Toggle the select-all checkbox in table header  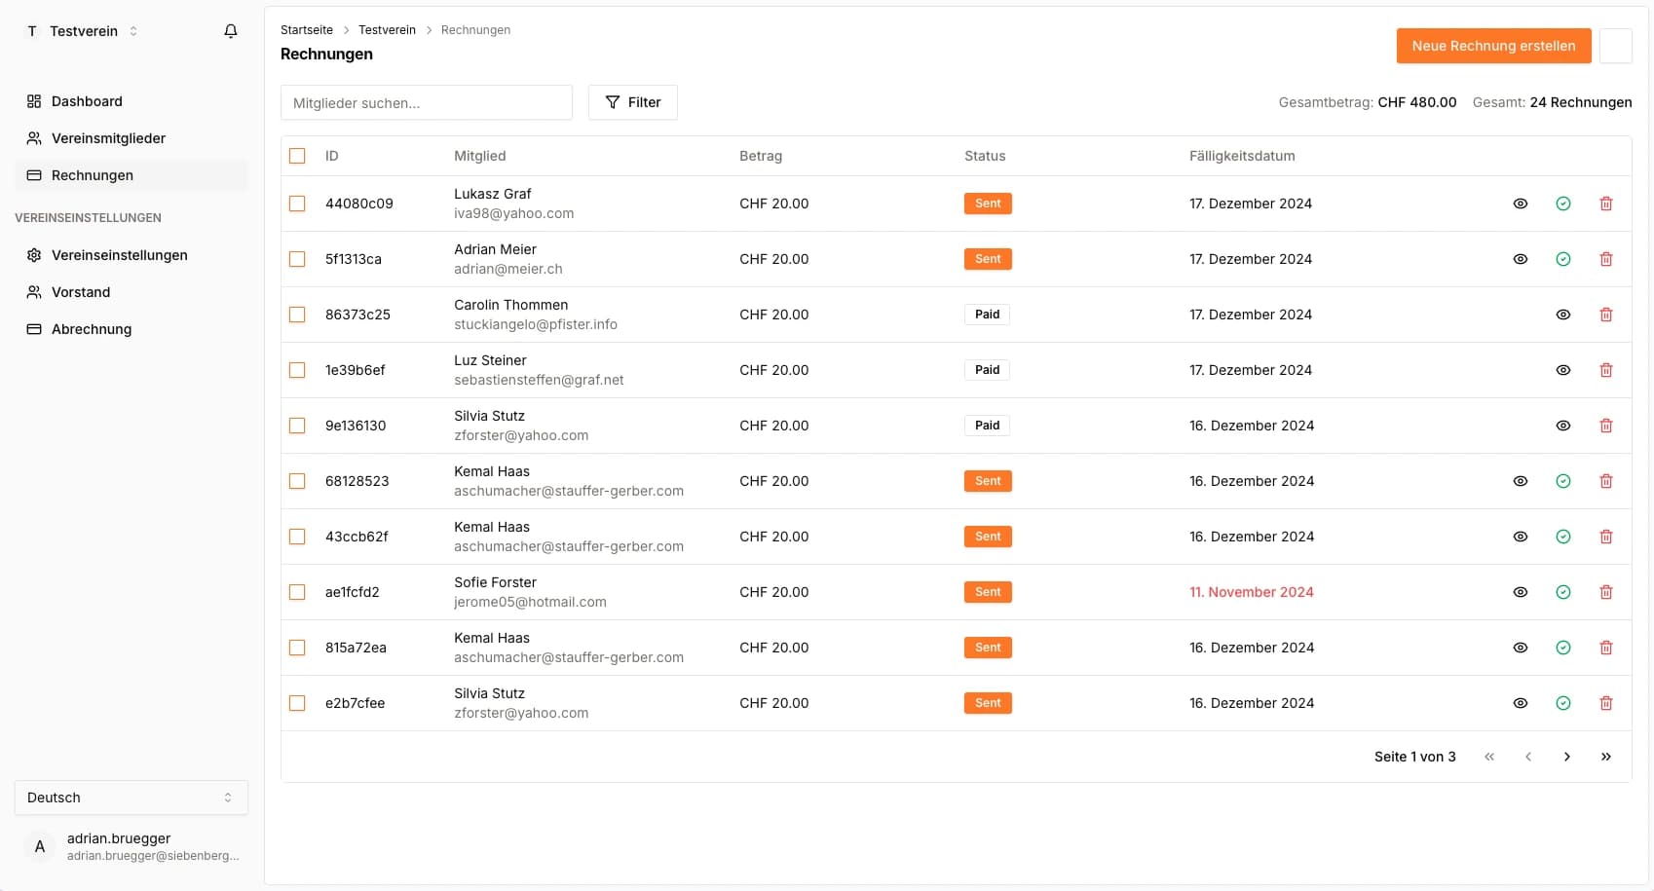pyautogui.click(x=297, y=156)
